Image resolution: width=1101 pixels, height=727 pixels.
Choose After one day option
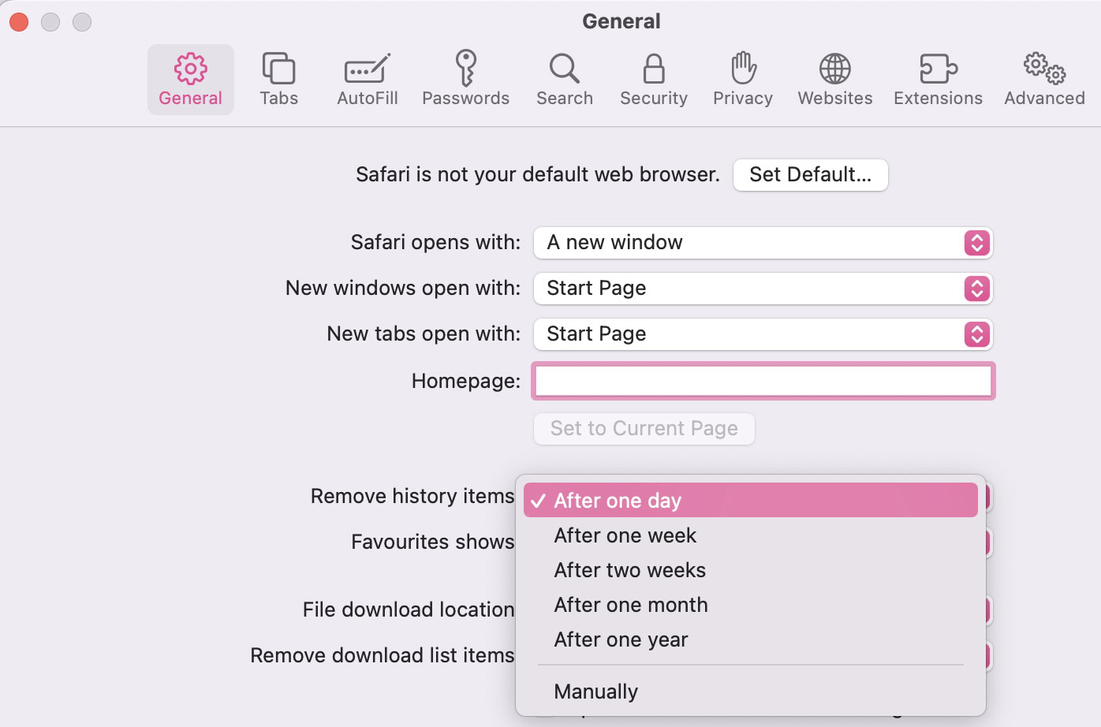pyautogui.click(x=751, y=501)
